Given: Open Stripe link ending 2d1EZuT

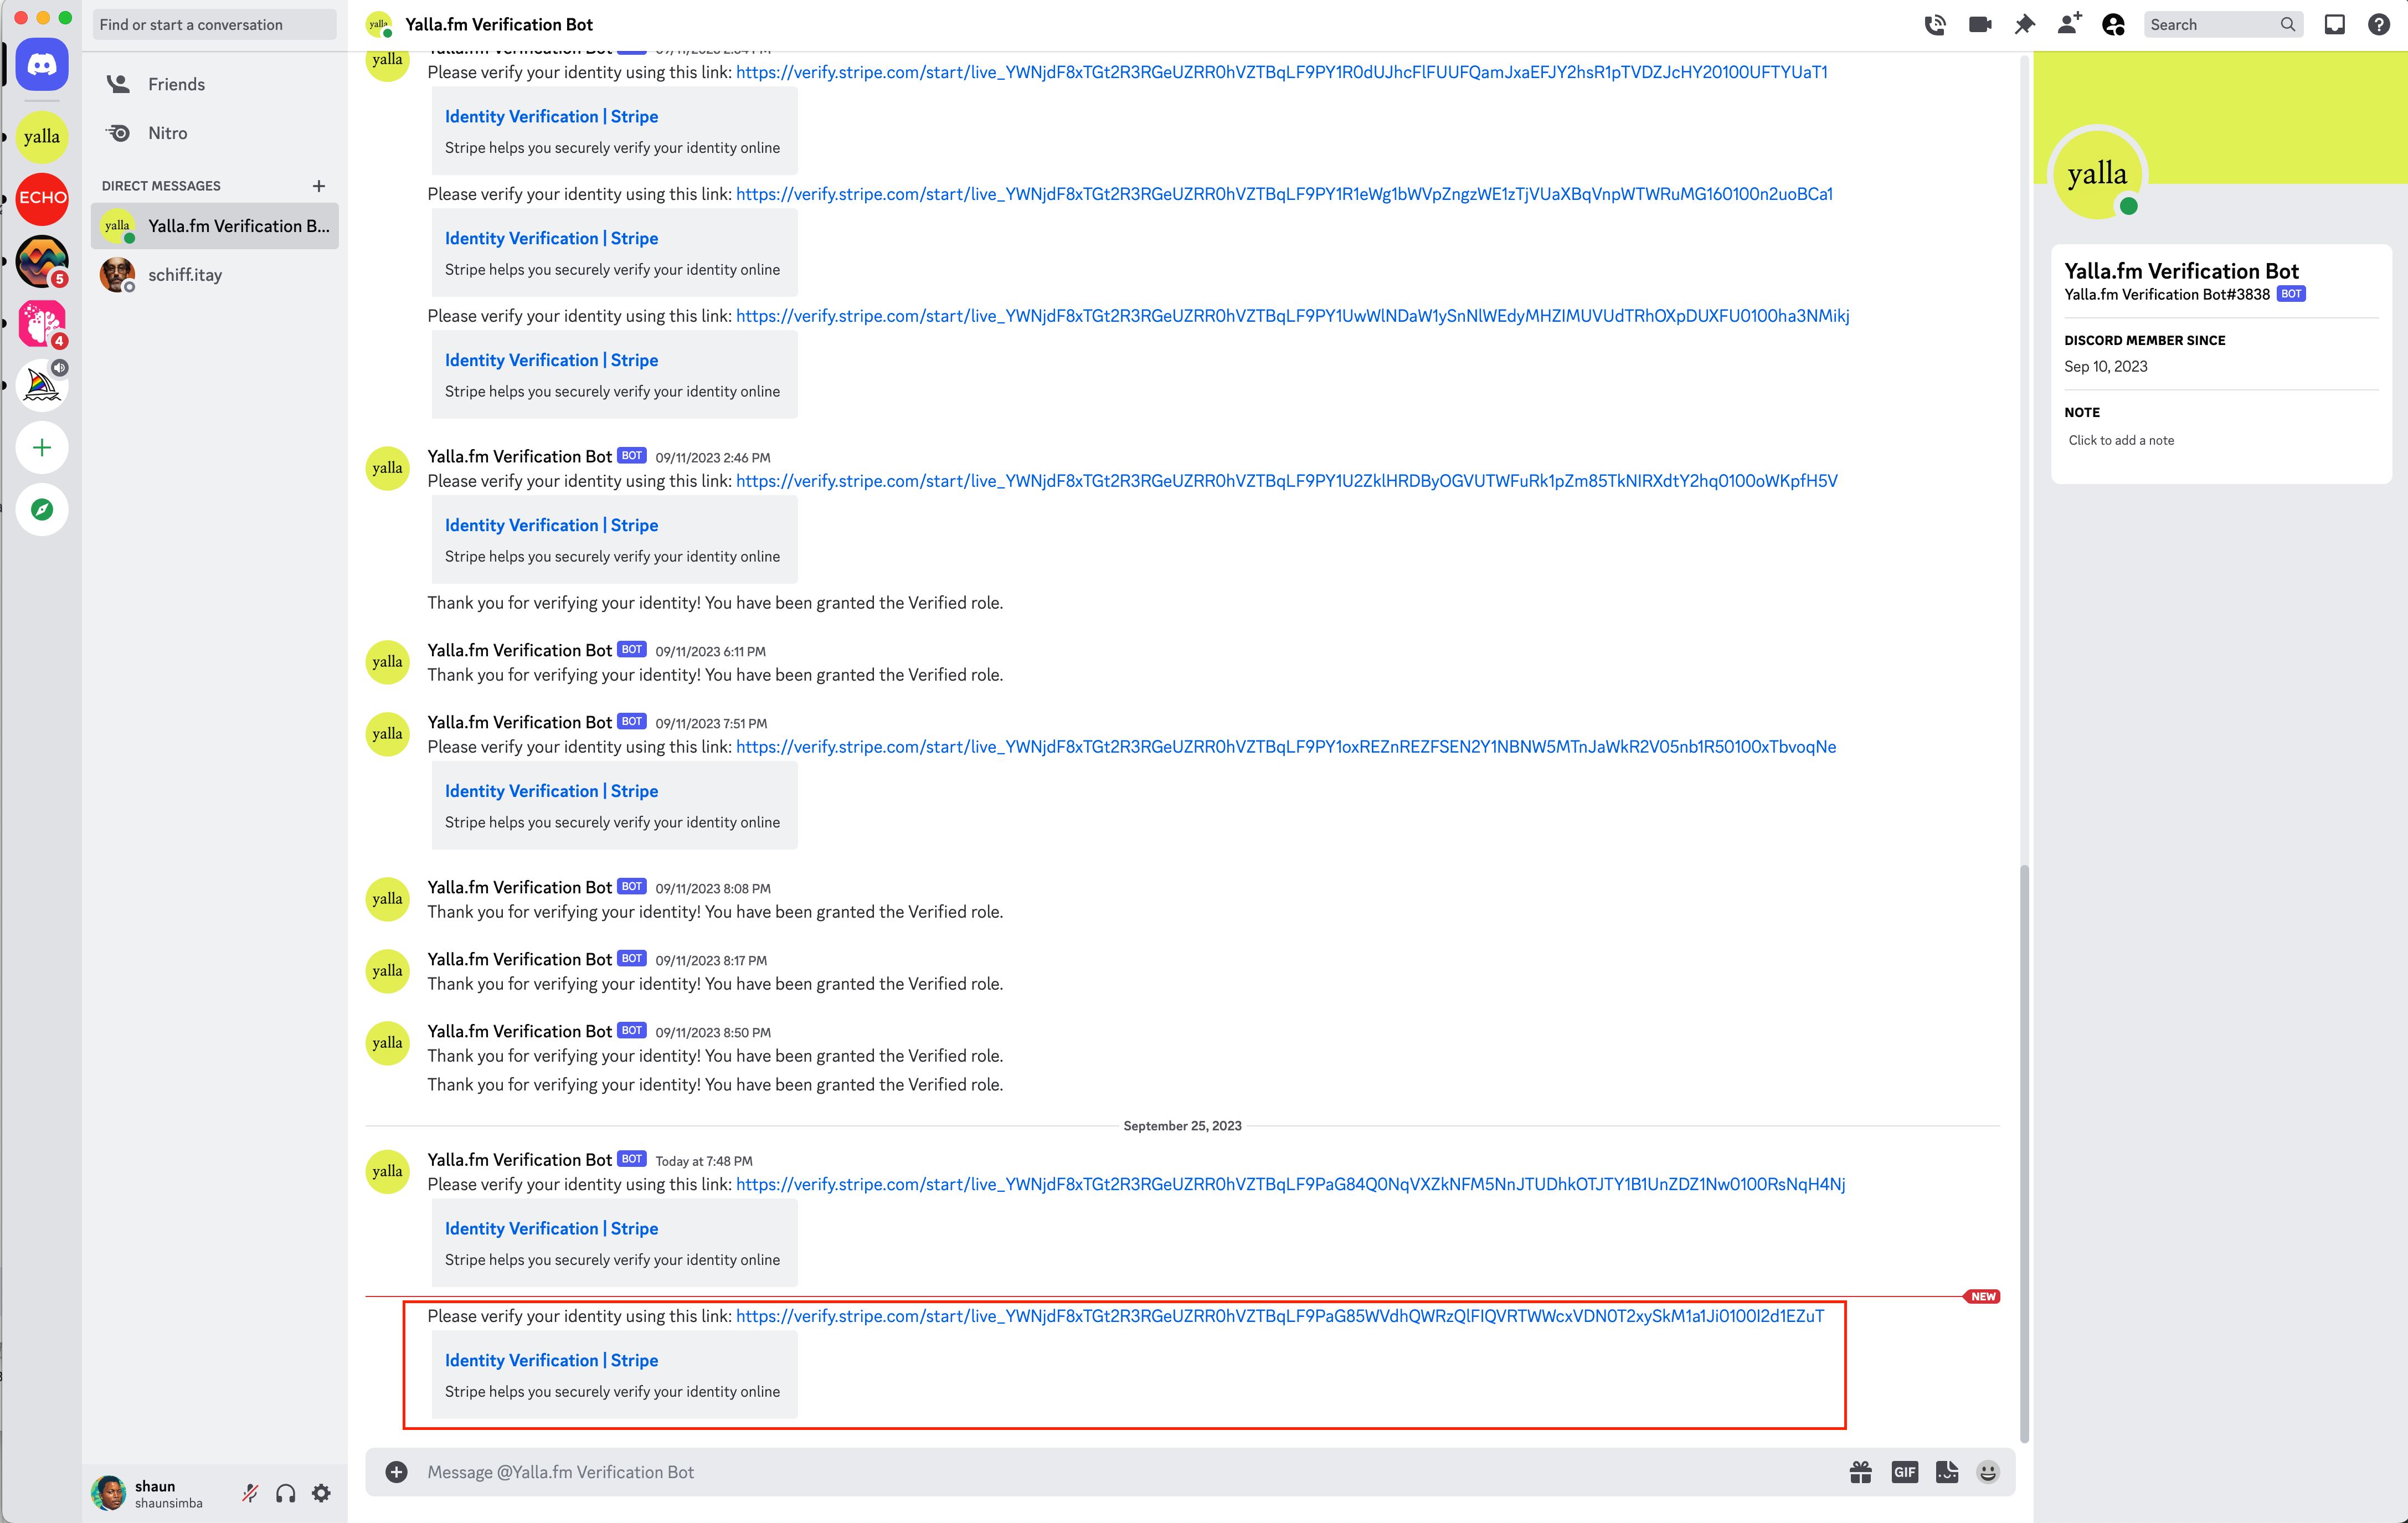Looking at the screenshot, I should (1280, 1316).
